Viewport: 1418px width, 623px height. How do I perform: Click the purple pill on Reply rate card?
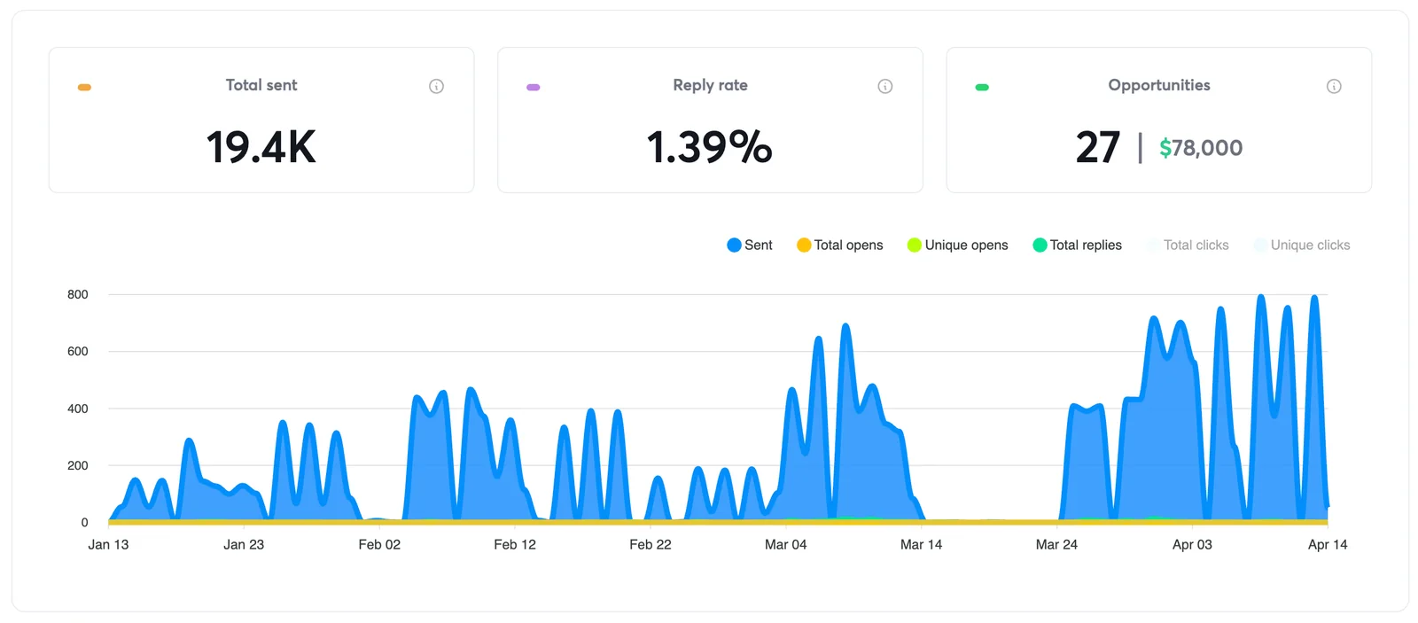pyautogui.click(x=533, y=87)
